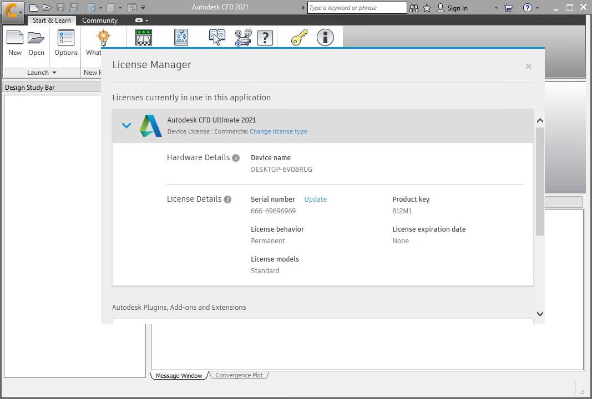This screenshot has width=592, height=399.
Task: Launch the tutorials book icon
Action: [216, 37]
